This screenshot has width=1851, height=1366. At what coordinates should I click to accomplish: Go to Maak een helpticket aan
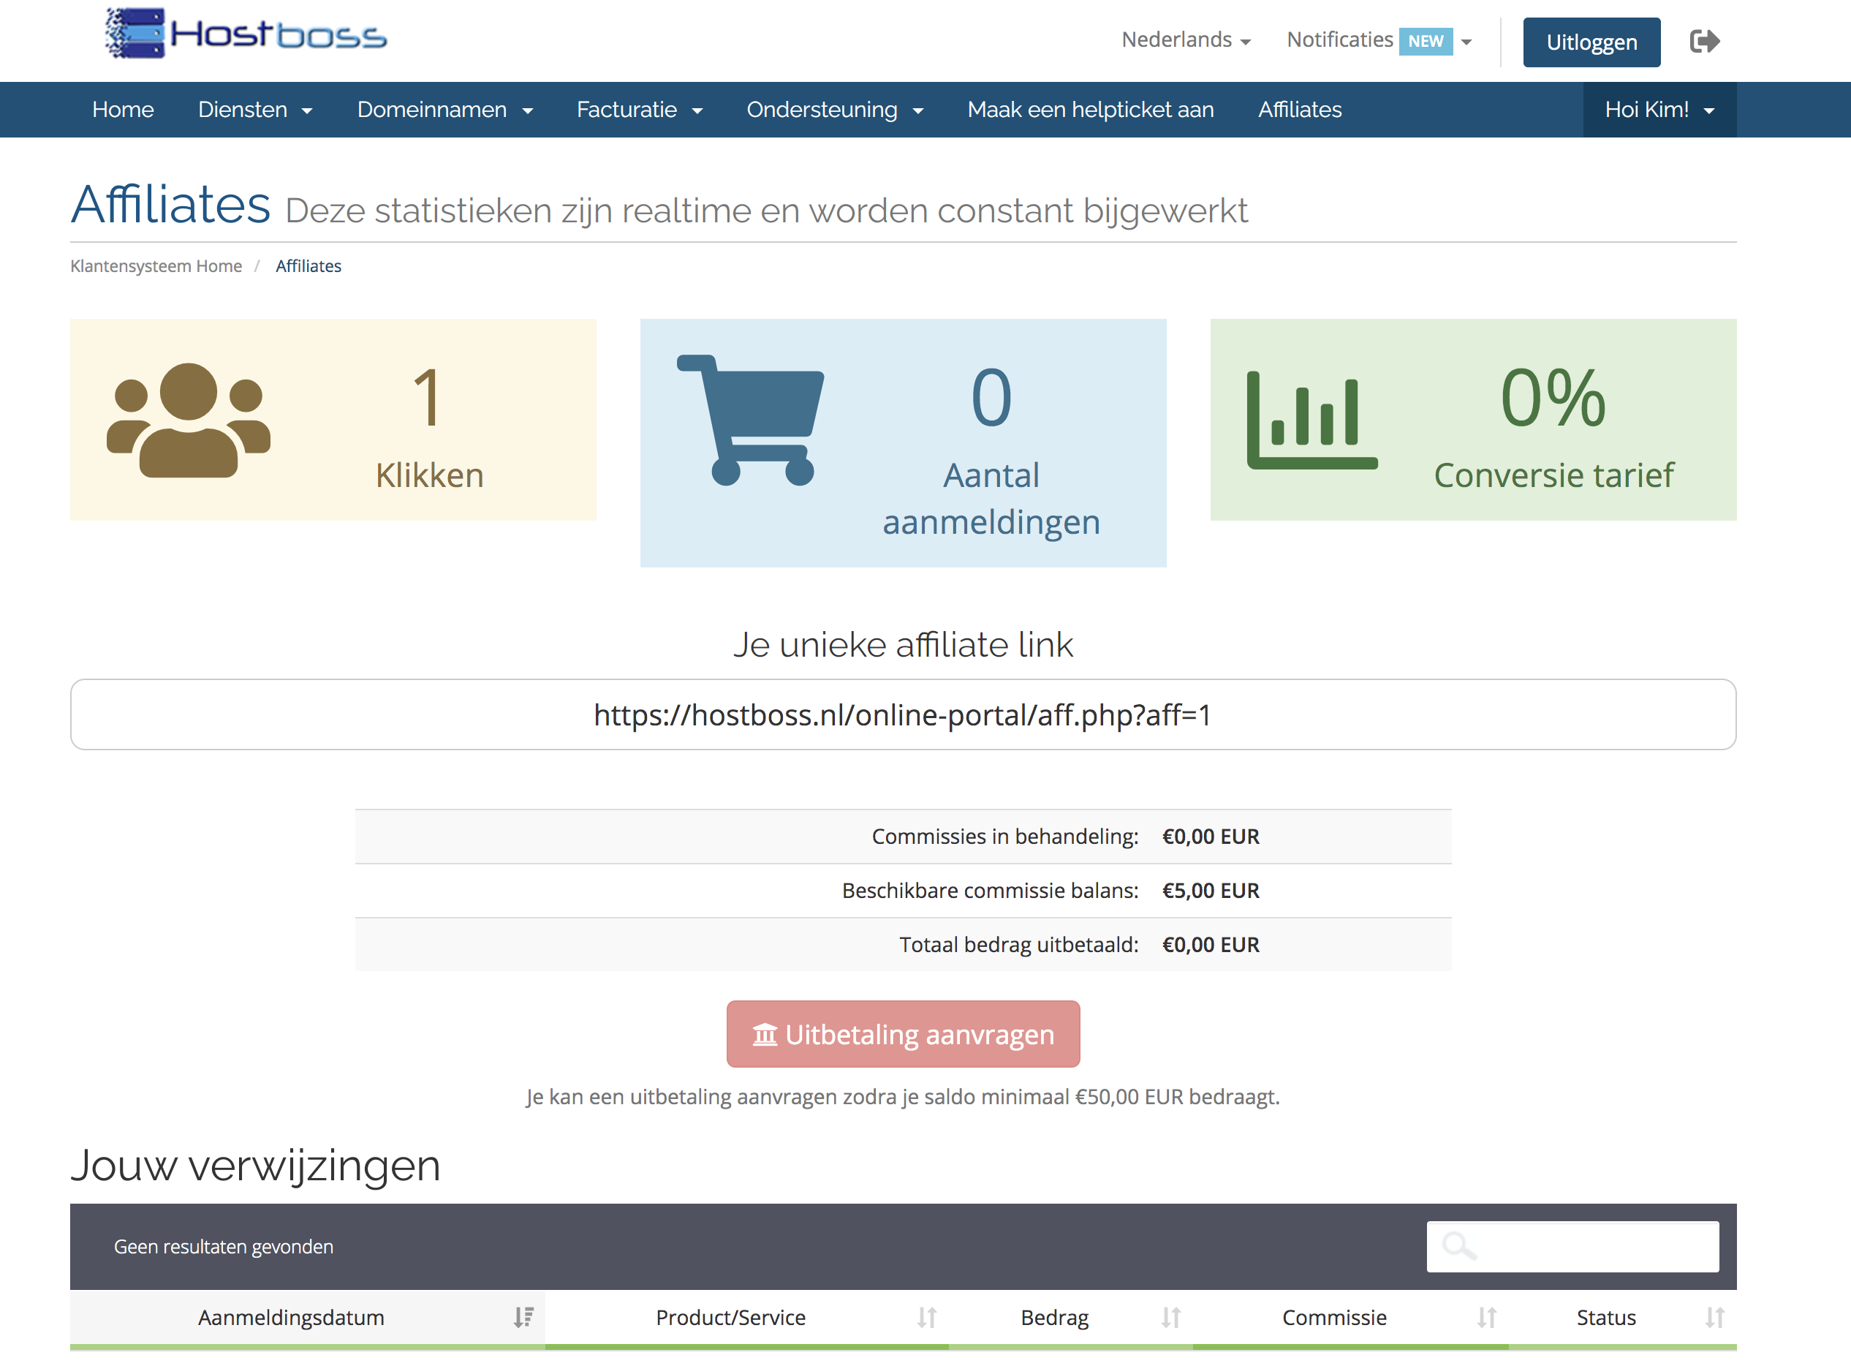coord(1089,109)
